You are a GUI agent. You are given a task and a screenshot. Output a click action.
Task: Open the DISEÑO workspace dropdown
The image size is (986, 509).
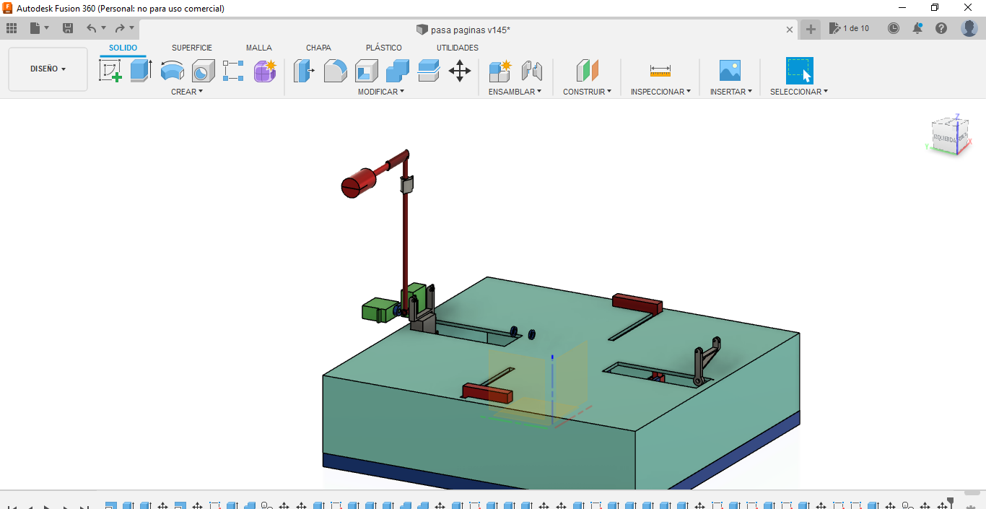click(48, 69)
